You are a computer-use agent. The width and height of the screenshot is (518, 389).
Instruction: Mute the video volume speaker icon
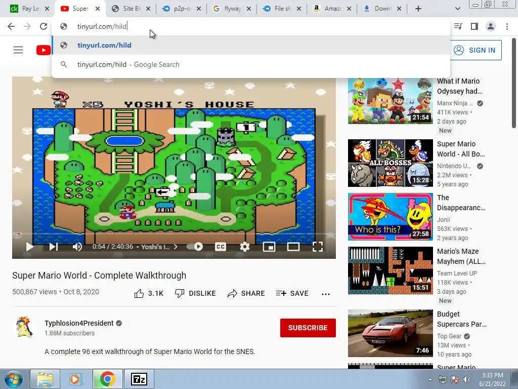point(77,247)
